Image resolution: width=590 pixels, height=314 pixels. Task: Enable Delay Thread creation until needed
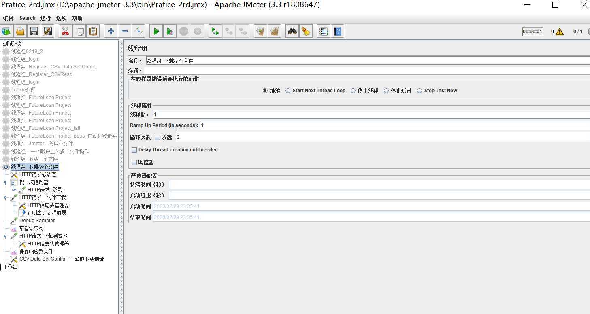tap(134, 150)
